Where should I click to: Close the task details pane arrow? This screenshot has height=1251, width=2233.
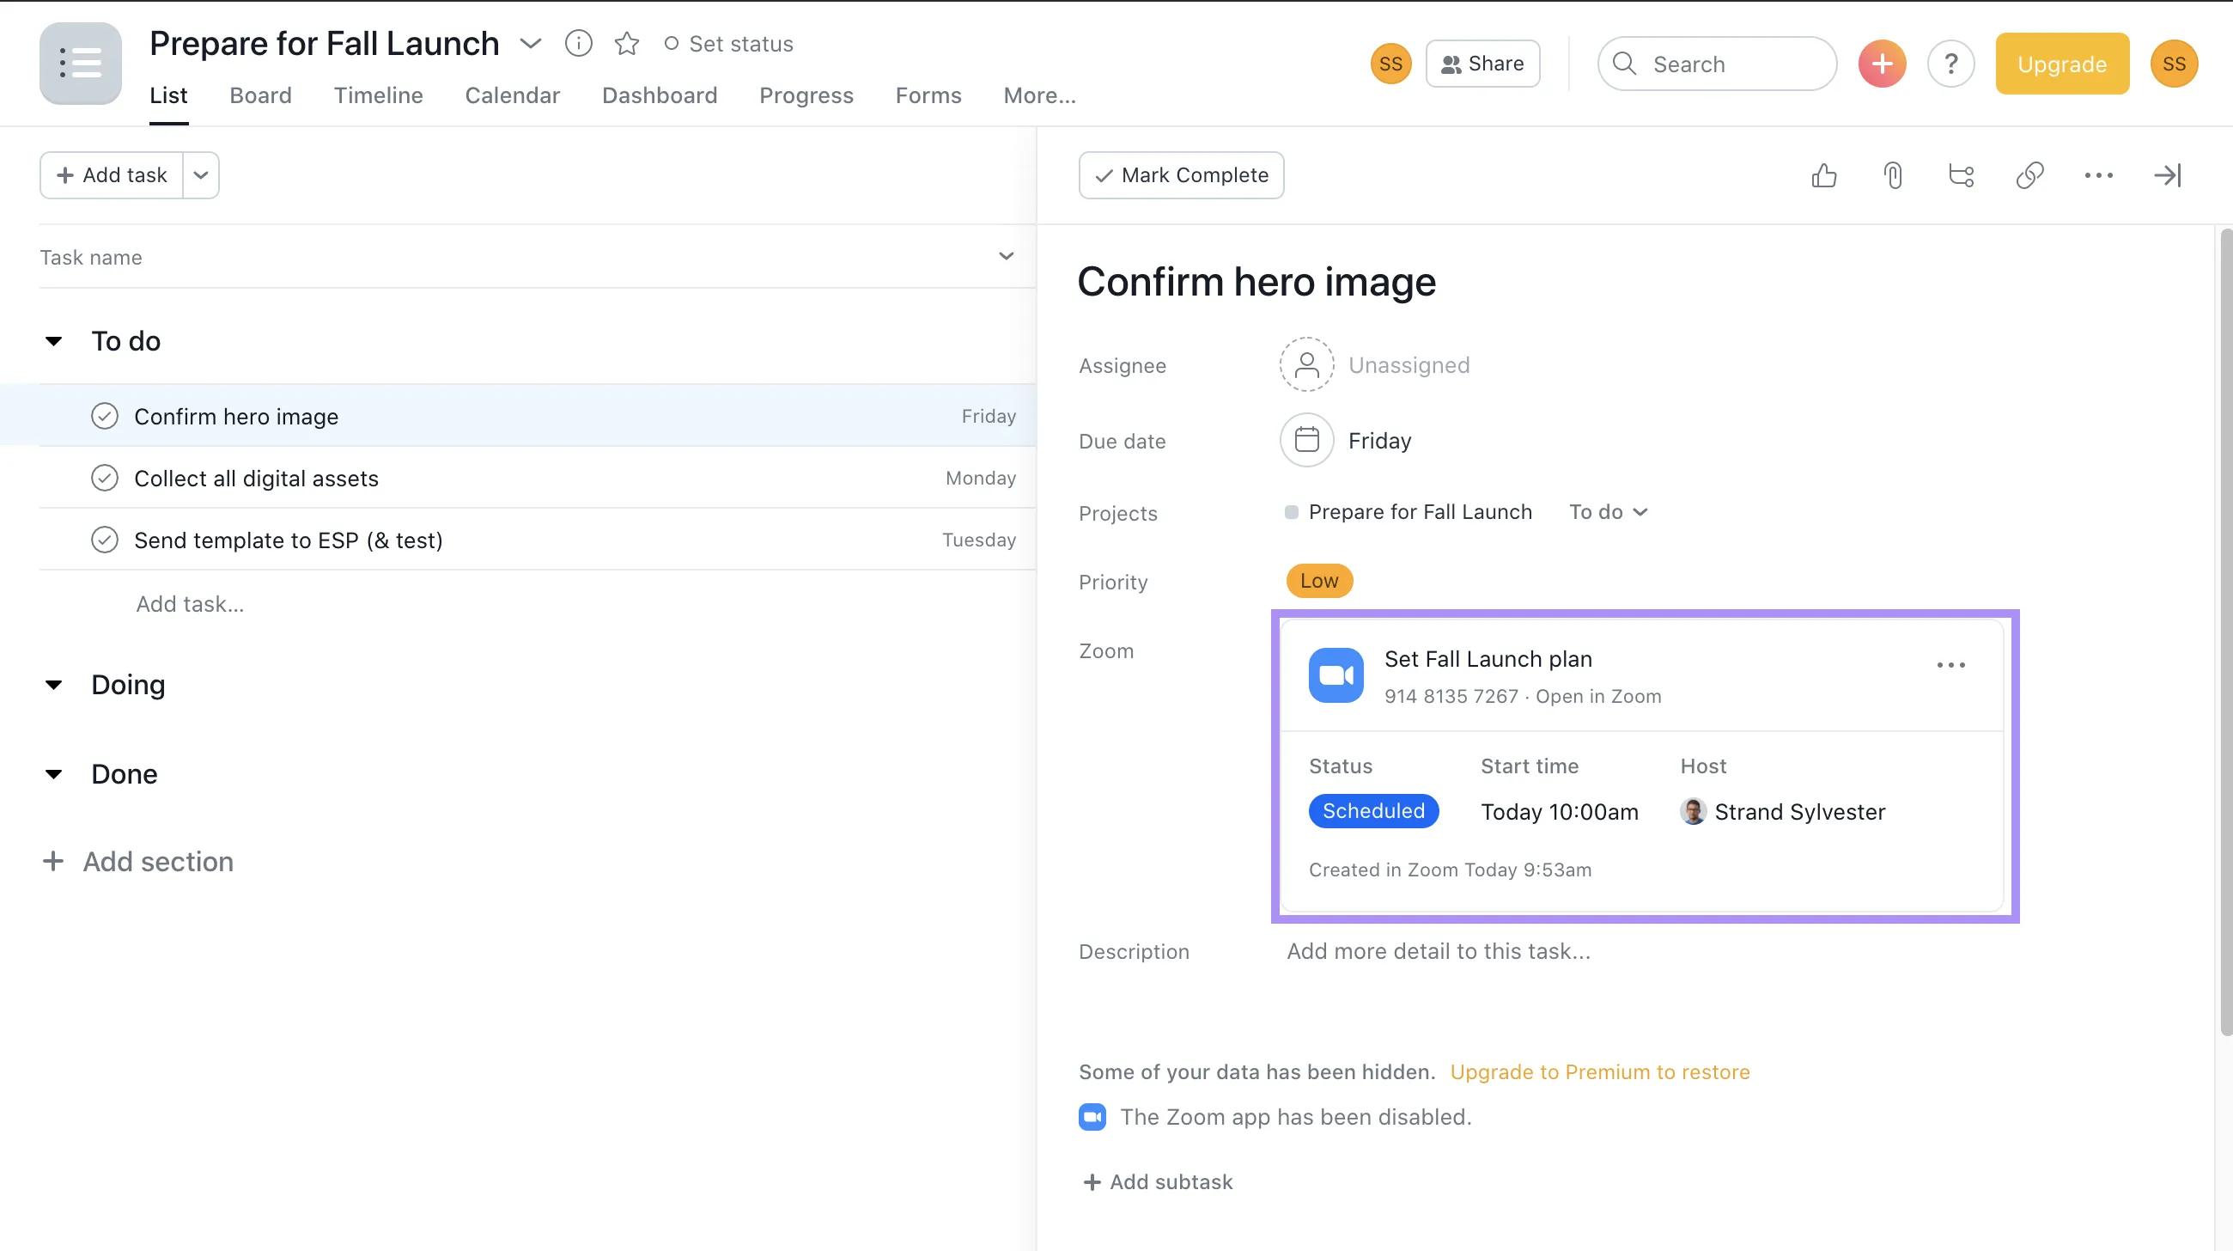(2167, 175)
